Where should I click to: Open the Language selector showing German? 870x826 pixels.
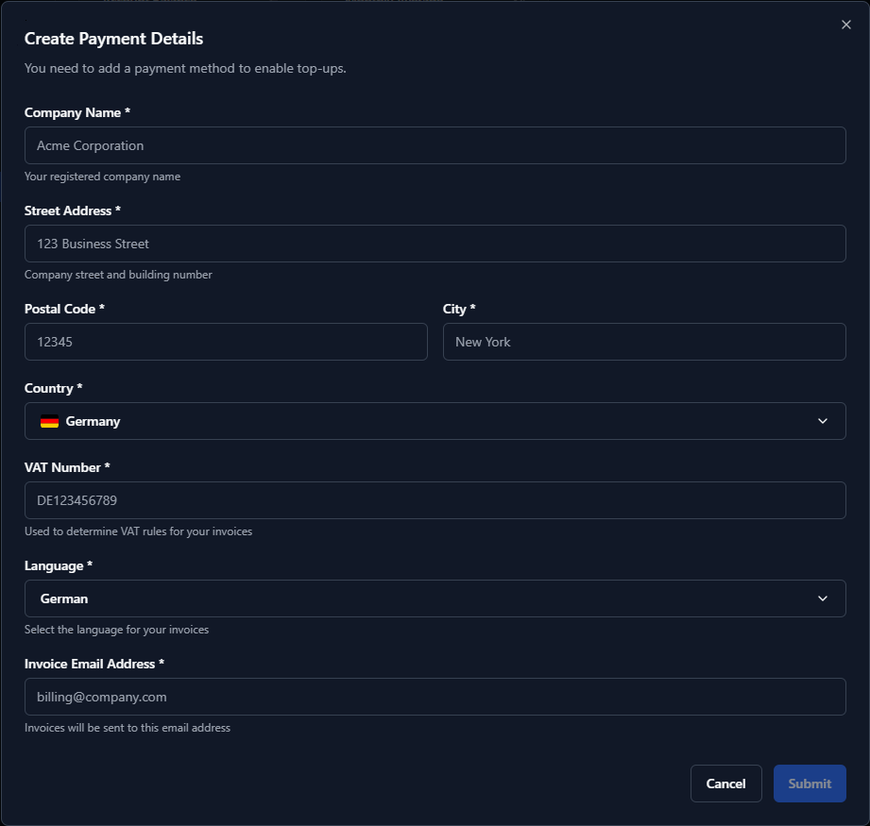pyautogui.click(x=435, y=598)
